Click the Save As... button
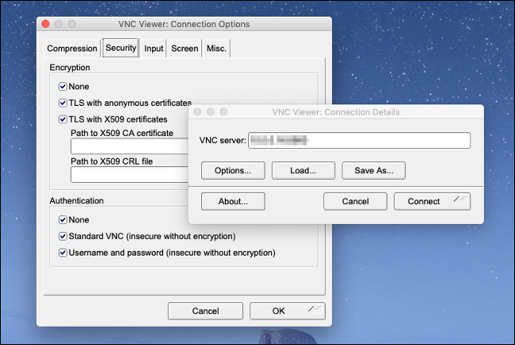515x345 pixels. (373, 171)
